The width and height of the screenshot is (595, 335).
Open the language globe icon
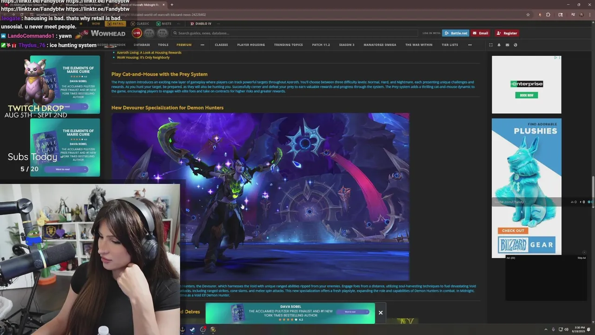point(516,45)
